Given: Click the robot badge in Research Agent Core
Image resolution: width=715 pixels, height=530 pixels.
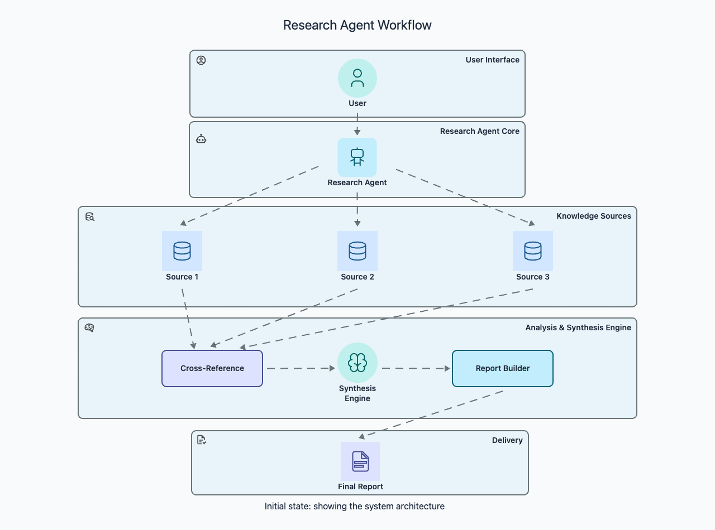Looking at the screenshot, I should pos(201,138).
